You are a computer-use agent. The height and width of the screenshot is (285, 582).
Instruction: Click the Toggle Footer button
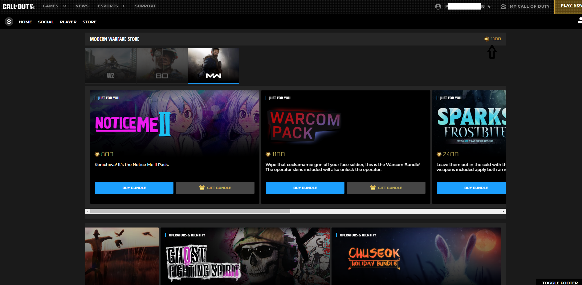click(x=559, y=282)
